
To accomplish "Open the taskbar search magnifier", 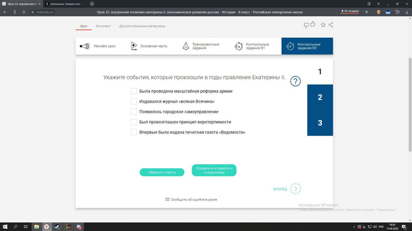I will pyautogui.click(x=15, y=227).
